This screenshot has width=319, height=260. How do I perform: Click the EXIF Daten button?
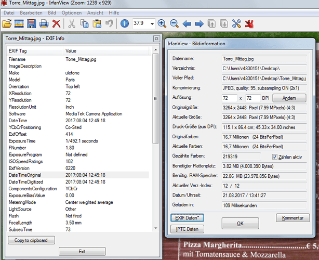(187, 218)
